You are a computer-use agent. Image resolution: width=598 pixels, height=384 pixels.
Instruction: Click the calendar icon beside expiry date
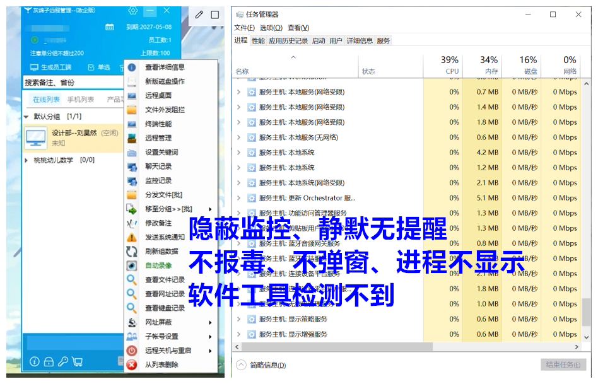tap(110, 27)
